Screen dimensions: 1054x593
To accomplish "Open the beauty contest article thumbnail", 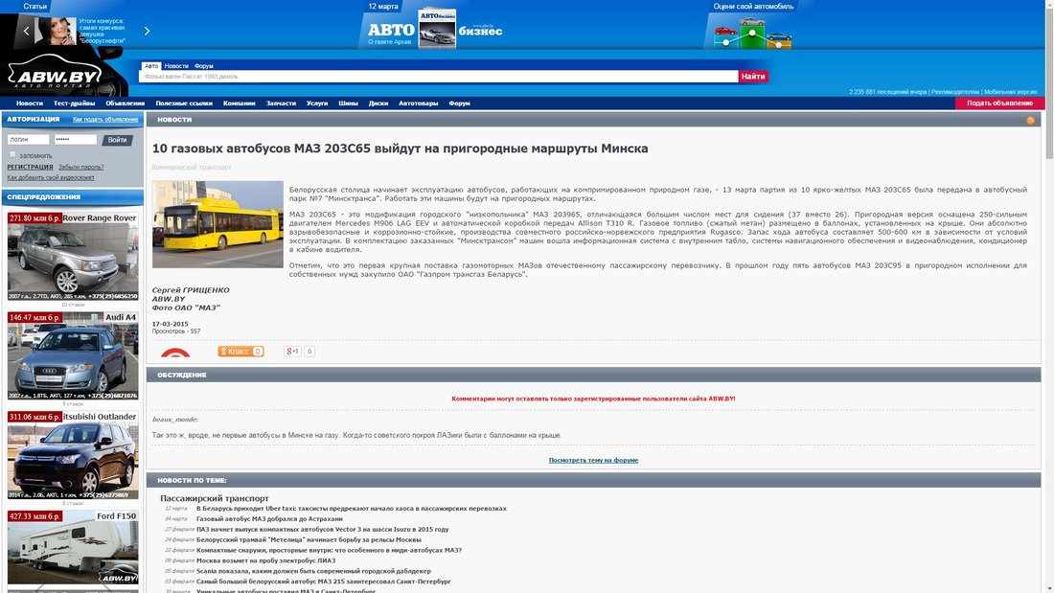I will coord(56,31).
